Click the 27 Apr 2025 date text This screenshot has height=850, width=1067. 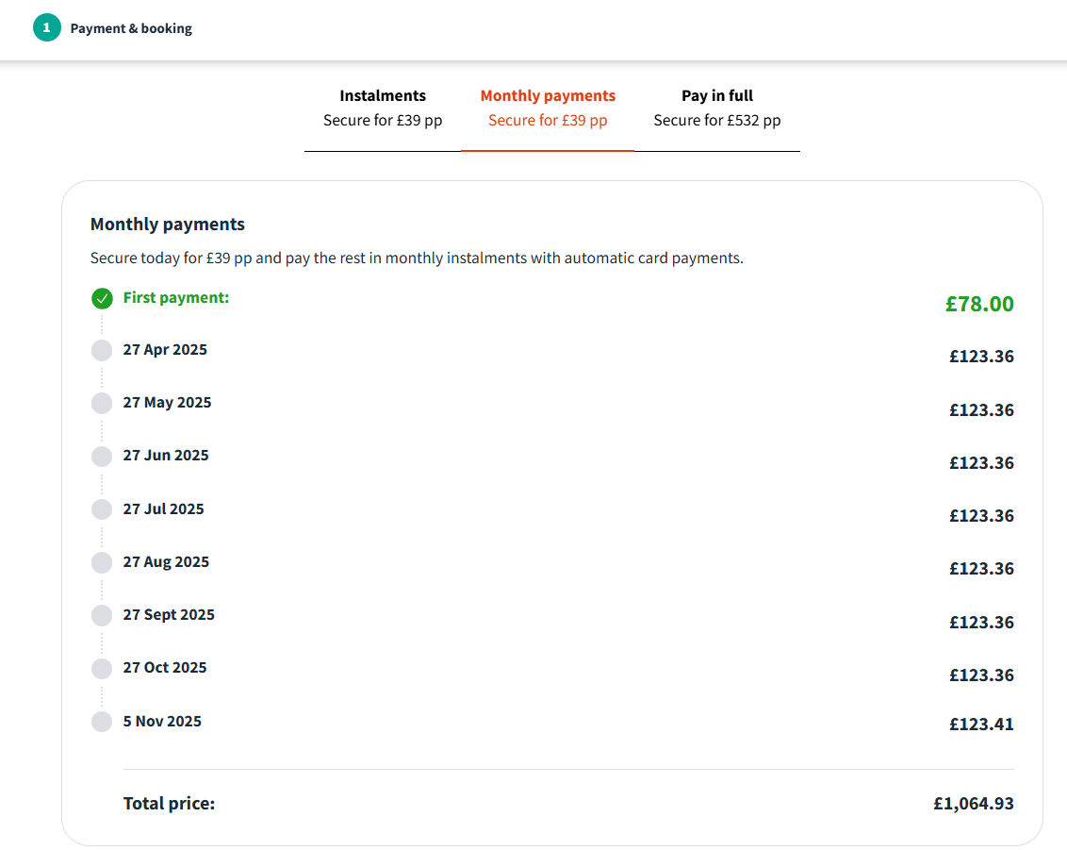[x=165, y=349]
